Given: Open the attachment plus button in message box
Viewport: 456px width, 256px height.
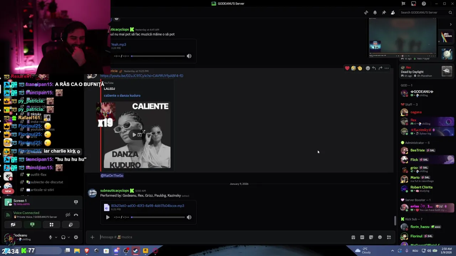Looking at the screenshot, I should [92, 237].
